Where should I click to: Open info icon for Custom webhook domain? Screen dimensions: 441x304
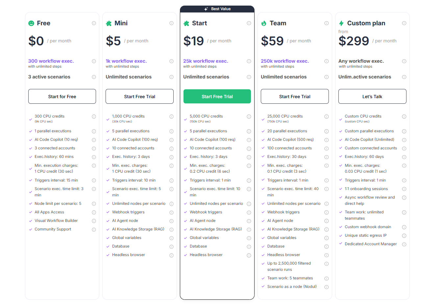pyautogui.click(x=404, y=227)
